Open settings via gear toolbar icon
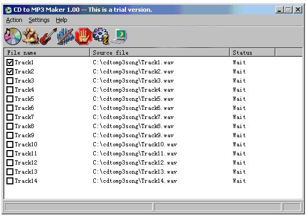 pyautogui.click(x=101, y=36)
